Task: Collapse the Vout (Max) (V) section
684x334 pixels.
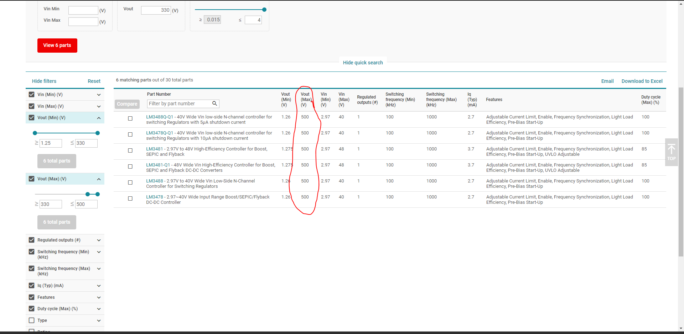Action: pyautogui.click(x=99, y=179)
